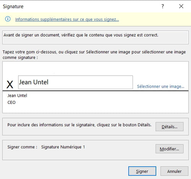Click the 'Signature Numérique 1' certificate name
This screenshot has height=179, width=191.
pos(63,147)
